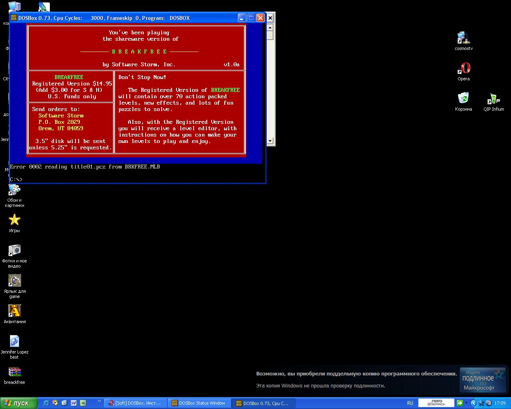Open the Корзина recycle bin icon
The image size is (511, 409).
pos(463,101)
